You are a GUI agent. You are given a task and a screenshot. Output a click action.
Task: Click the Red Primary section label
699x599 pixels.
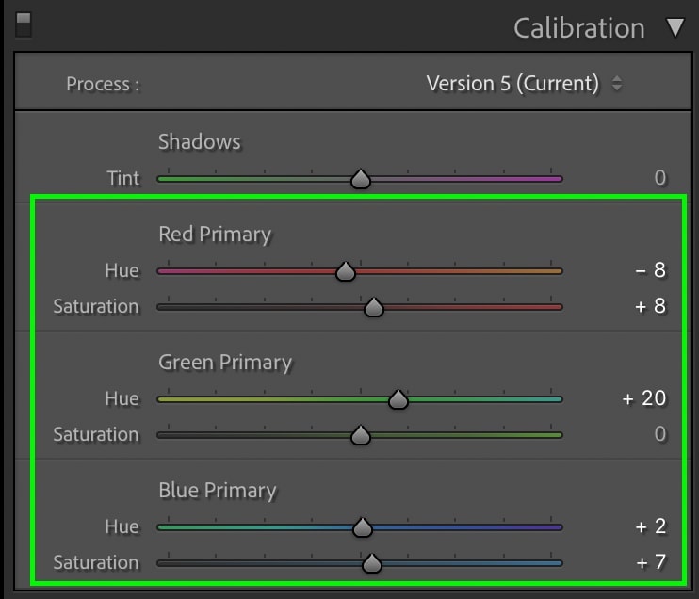coord(215,235)
